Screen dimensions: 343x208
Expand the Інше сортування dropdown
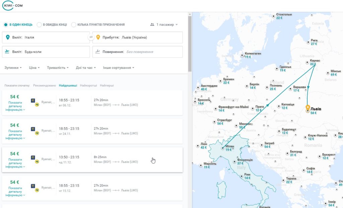[x=119, y=68]
